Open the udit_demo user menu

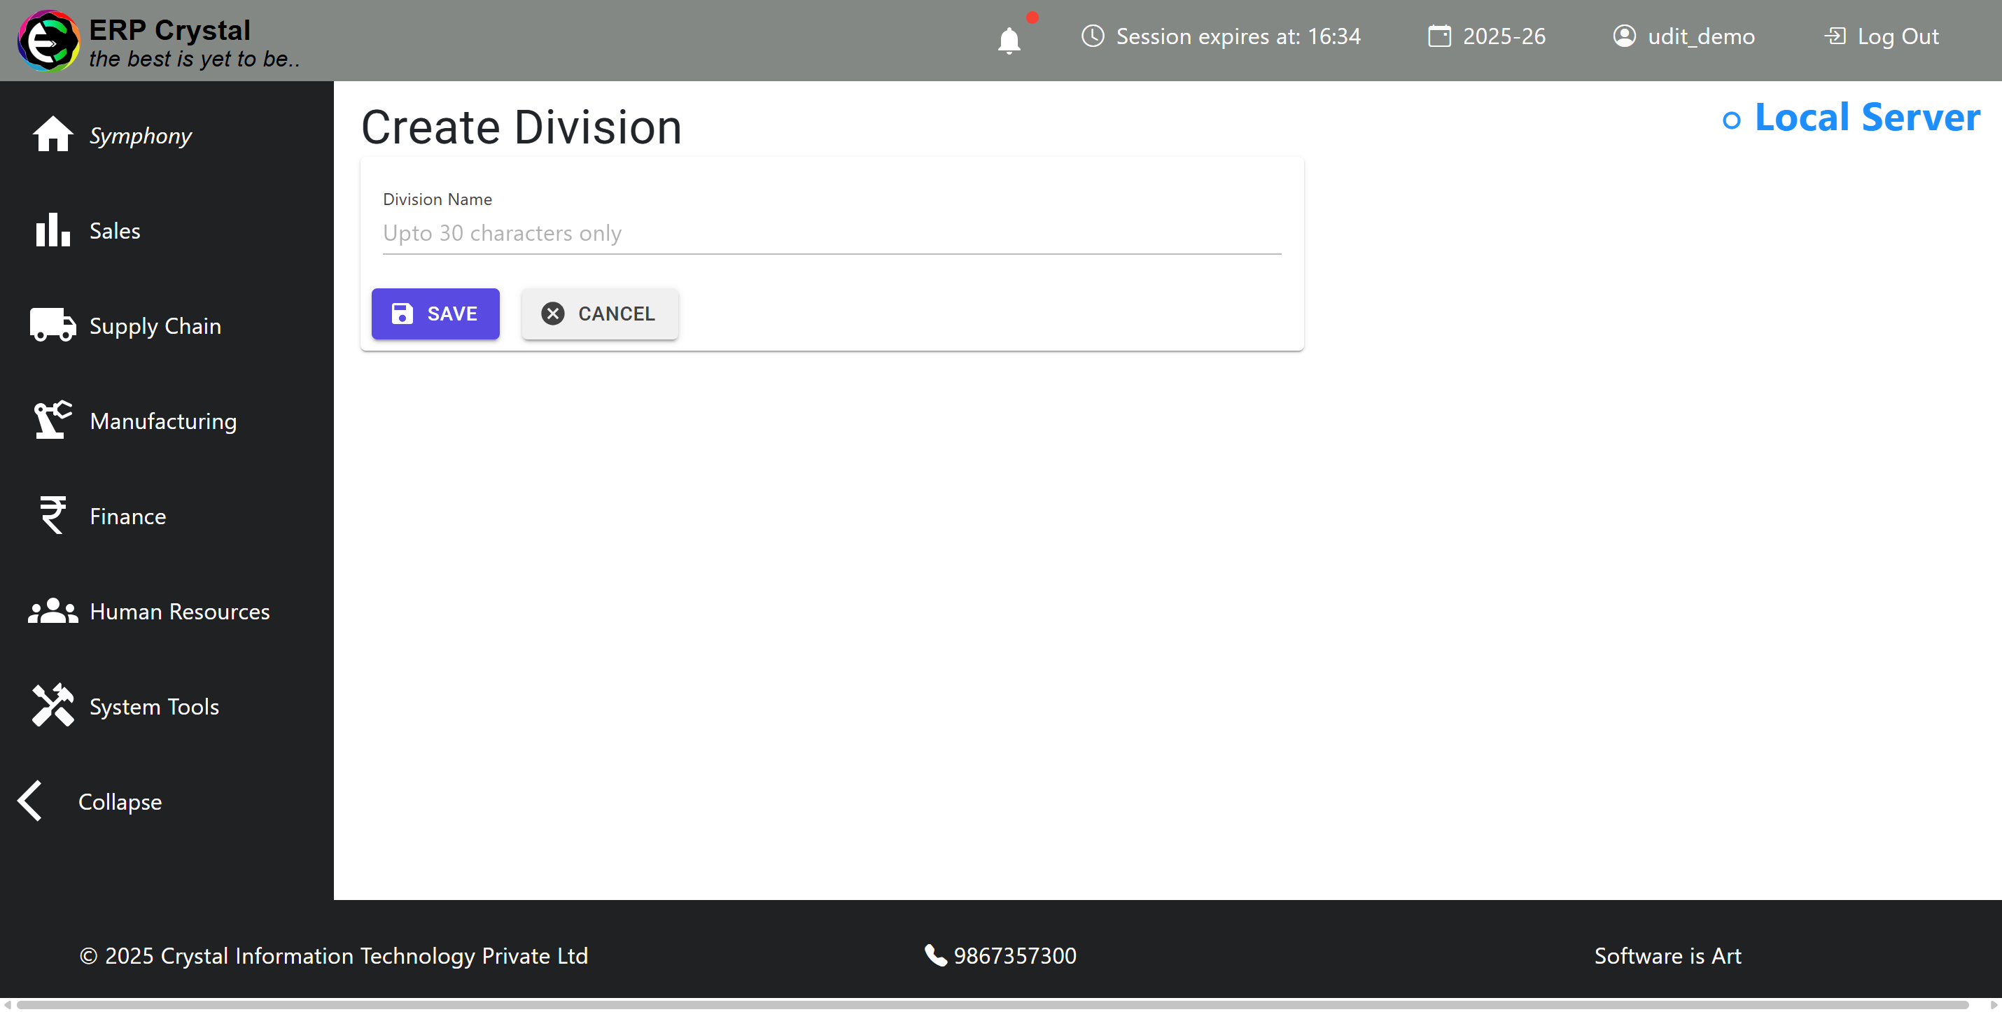[x=1683, y=36]
